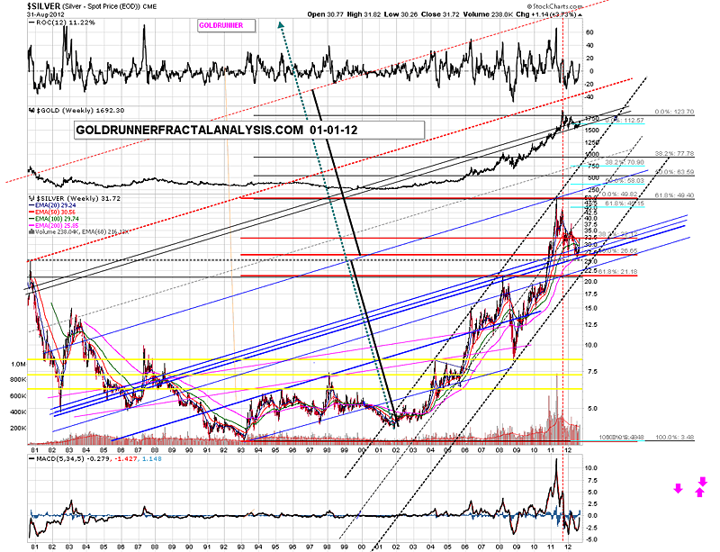Click the $SILVER (Weekly) 31.72 label
Image resolution: width=720 pixels, height=552 pixels.
tap(78, 198)
